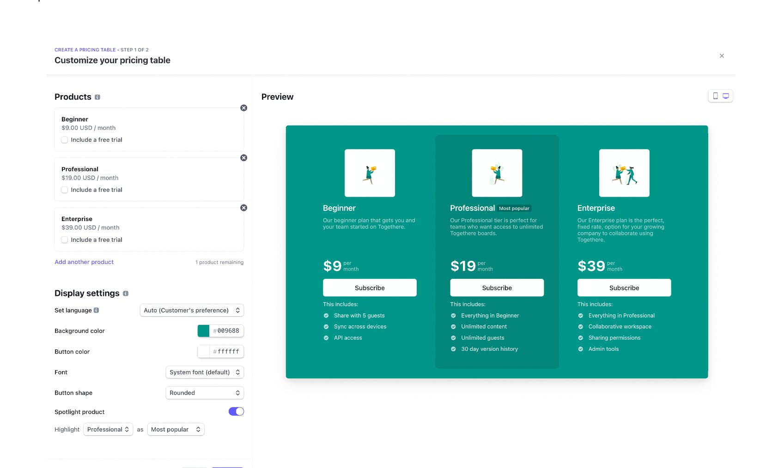The image size is (766, 468).
Task: Open the Products info tooltip icon
Action: pos(97,97)
